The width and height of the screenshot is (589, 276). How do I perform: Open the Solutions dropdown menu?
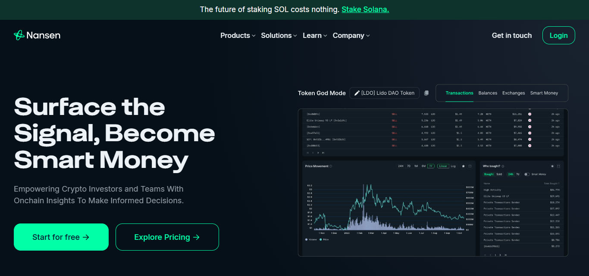pyautogui.click(x=279, y=35)
